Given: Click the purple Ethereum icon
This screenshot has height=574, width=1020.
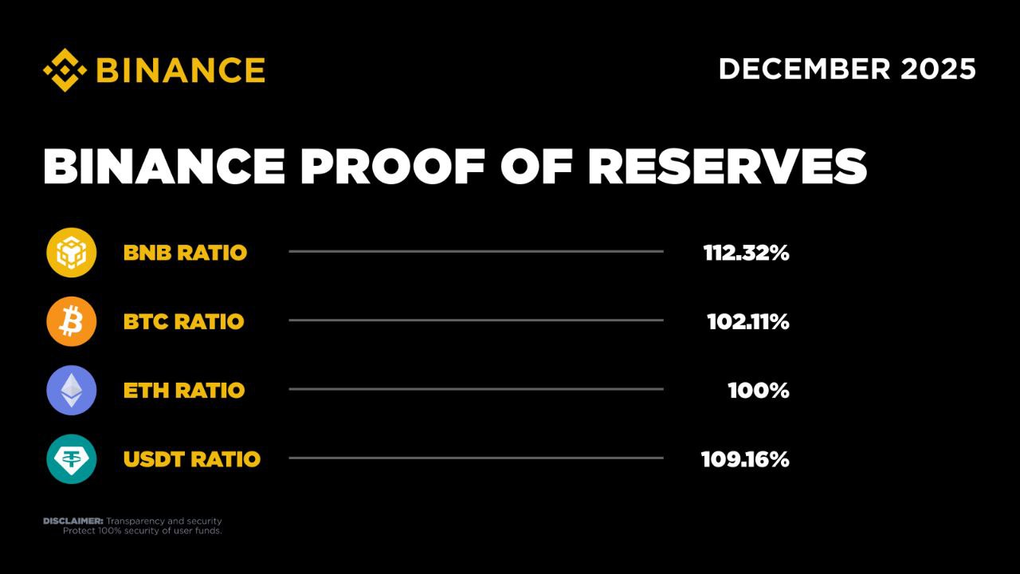Looking at the screenshot, I should pos(71,391).
